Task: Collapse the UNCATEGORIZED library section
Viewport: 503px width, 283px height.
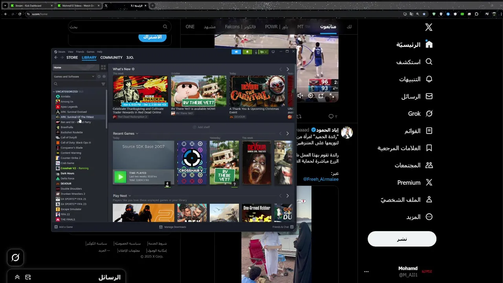Action: pos(54,92)
